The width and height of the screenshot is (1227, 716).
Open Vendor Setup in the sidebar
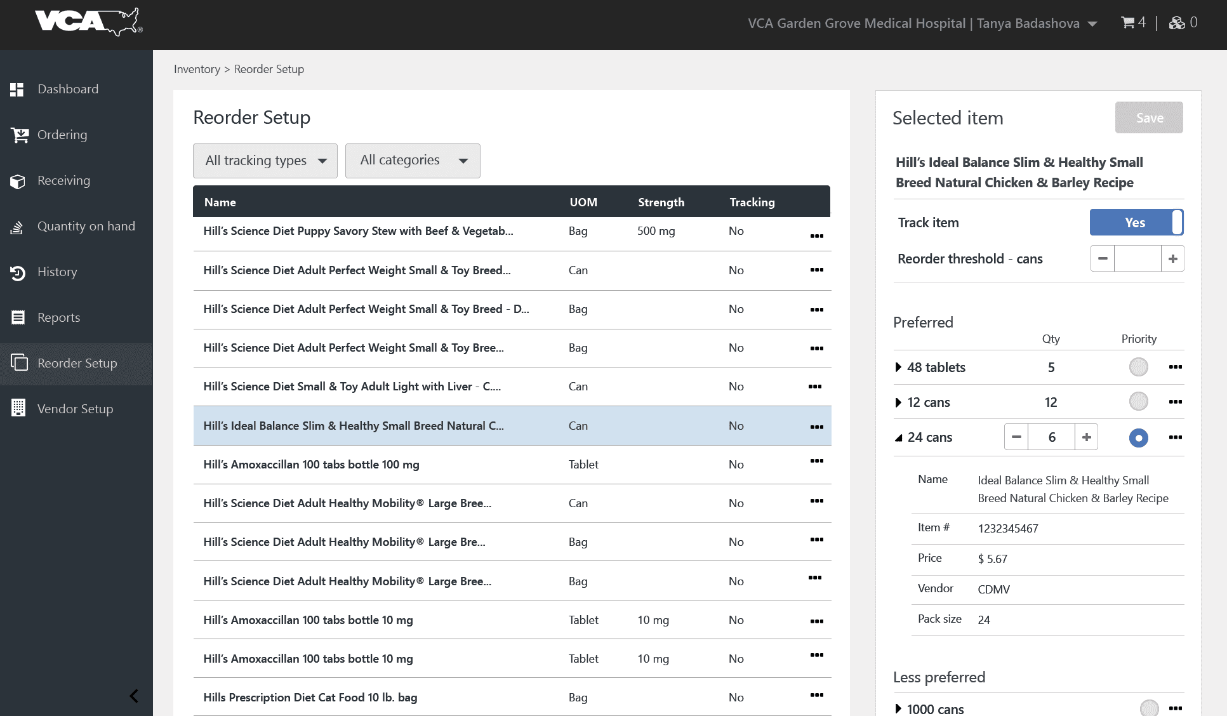(x=75, y=409)
